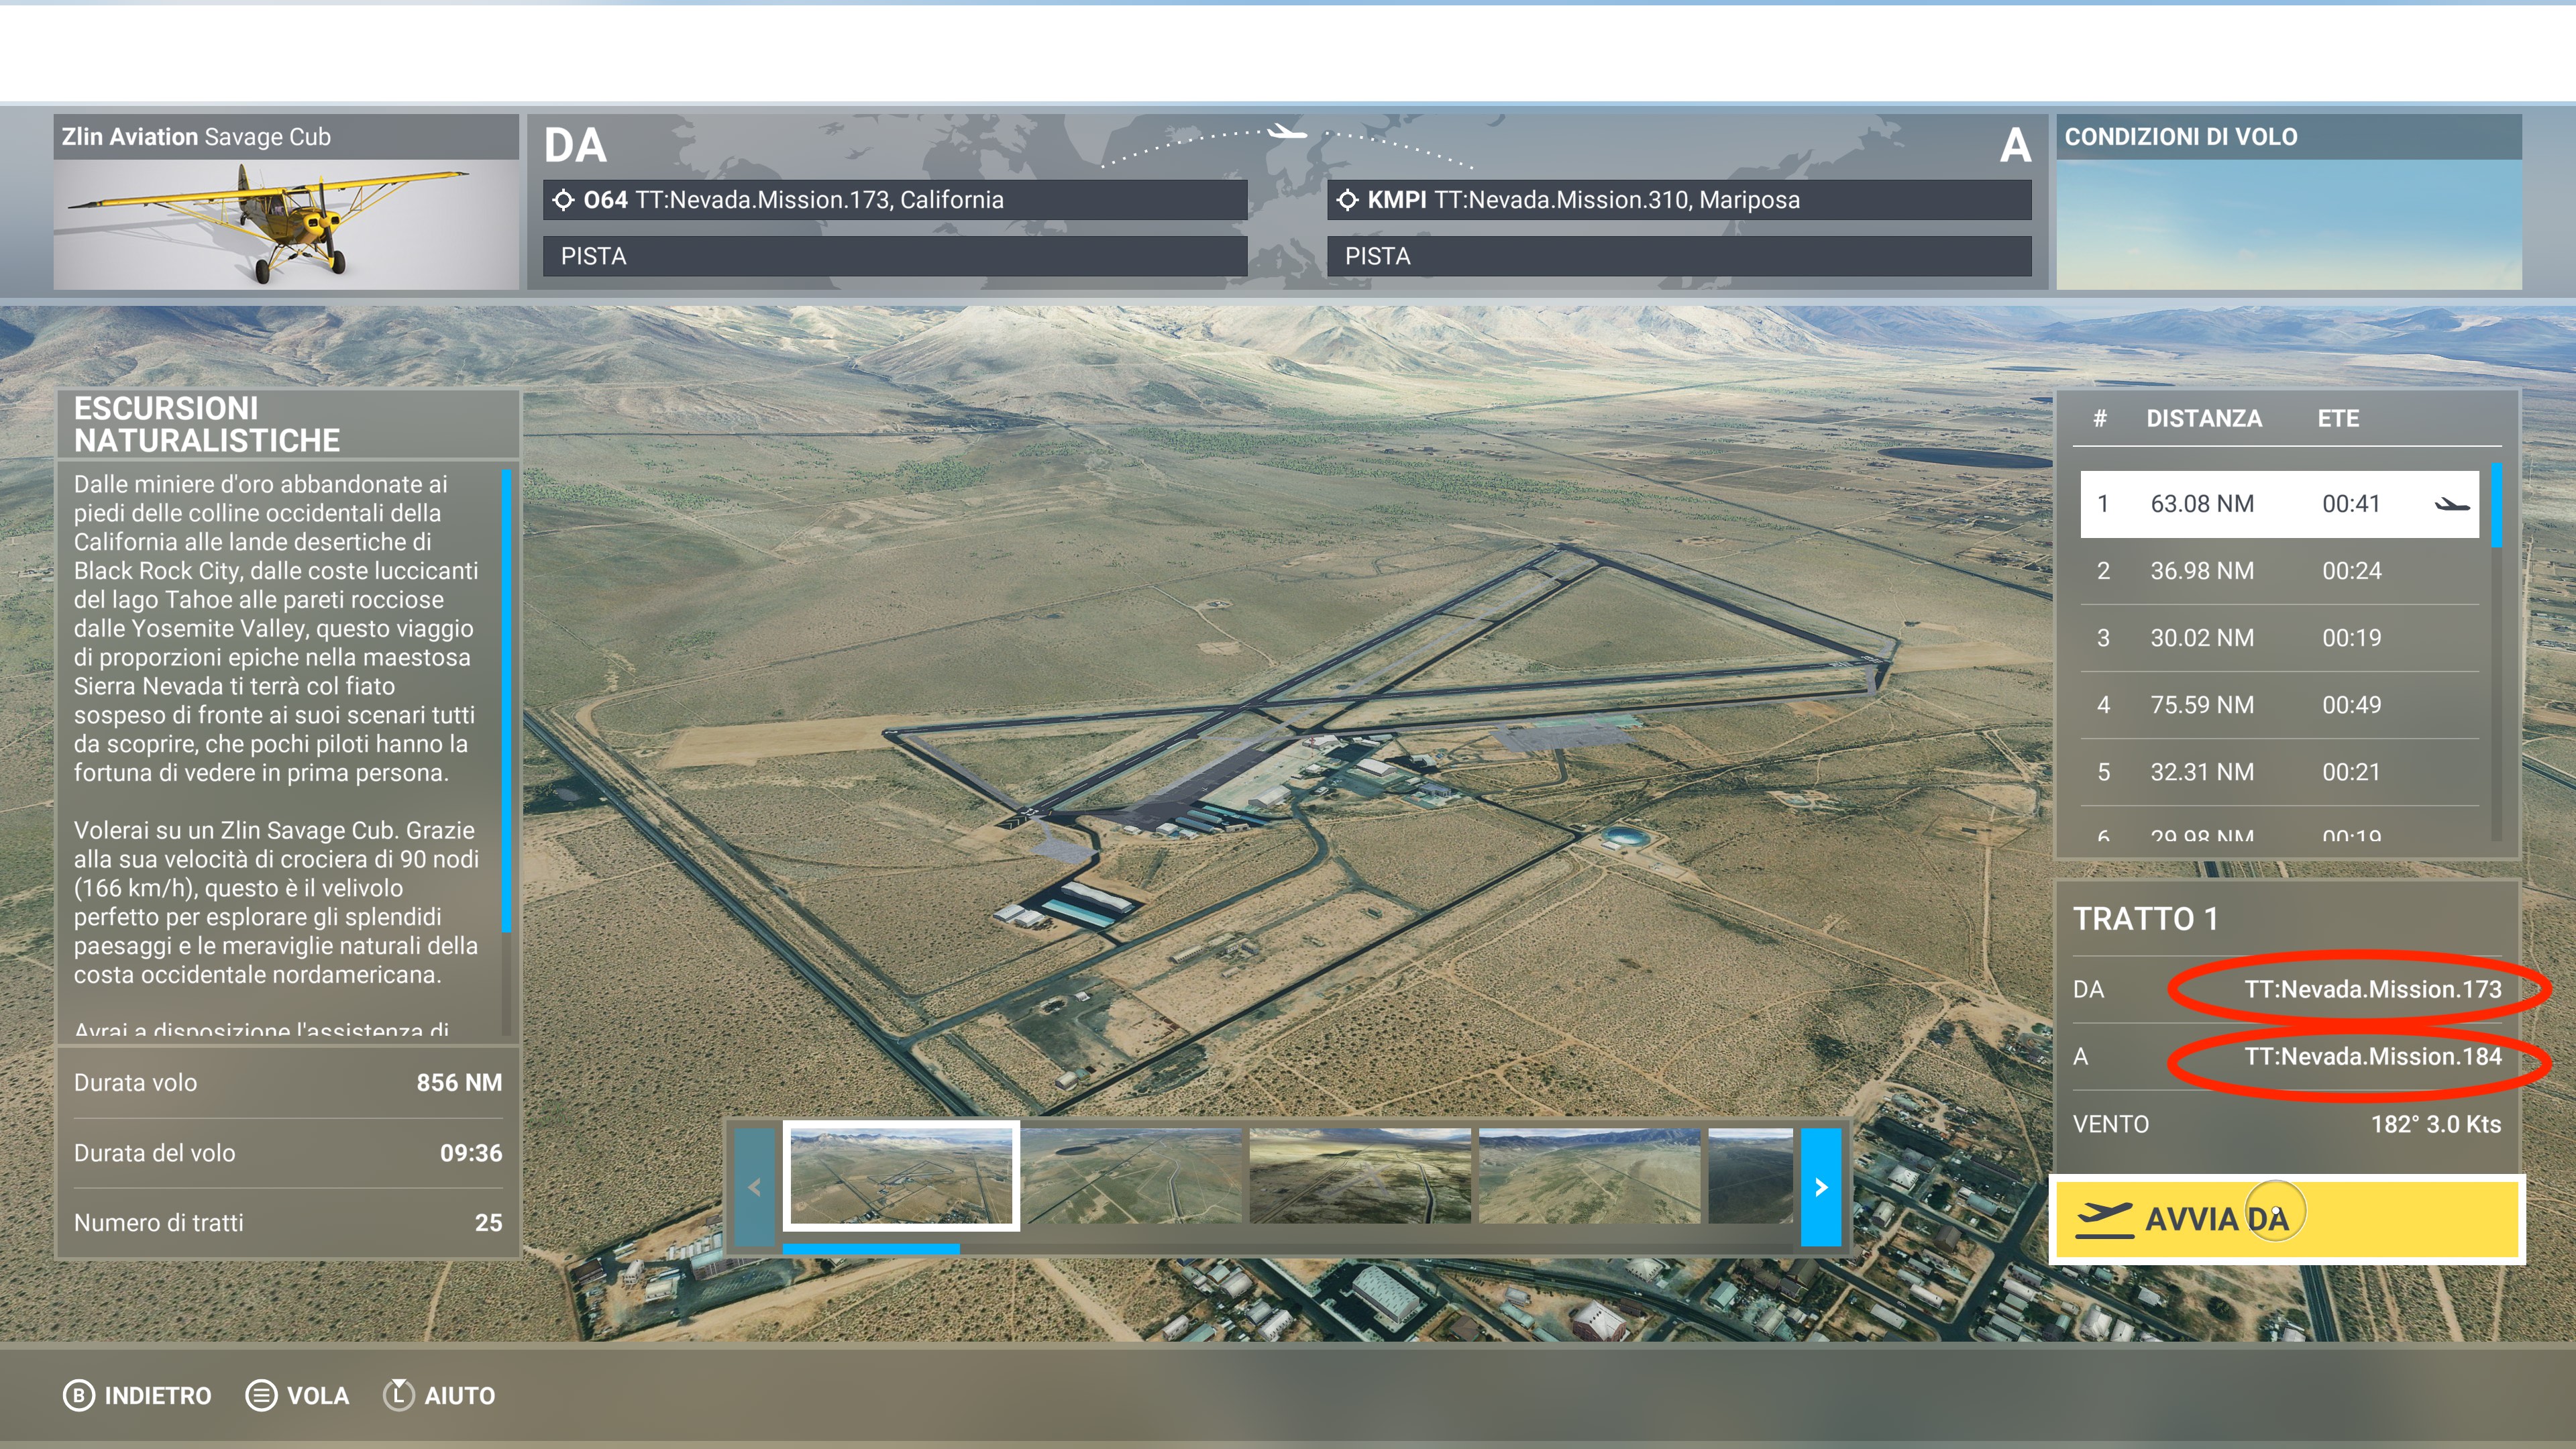
Task: Select leg 3 row 30.02 NM
Action: (x=2280, y=638)
